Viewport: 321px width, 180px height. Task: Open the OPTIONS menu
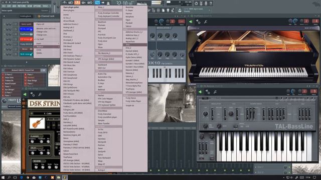pyautogui.click(x=37, y=6)
